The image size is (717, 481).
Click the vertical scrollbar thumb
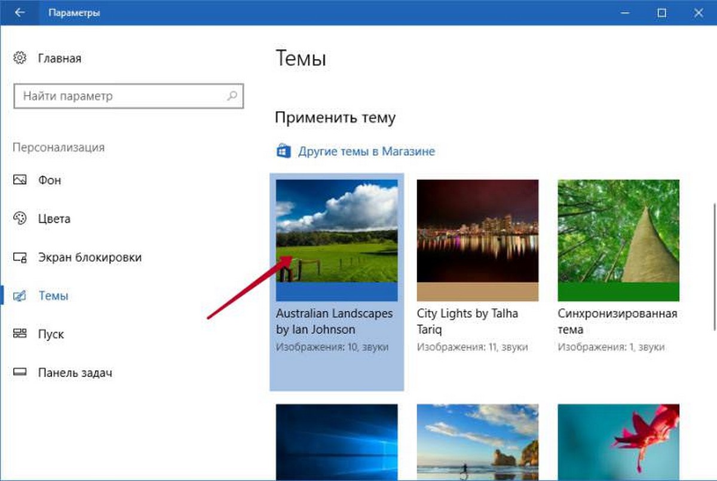713,266
